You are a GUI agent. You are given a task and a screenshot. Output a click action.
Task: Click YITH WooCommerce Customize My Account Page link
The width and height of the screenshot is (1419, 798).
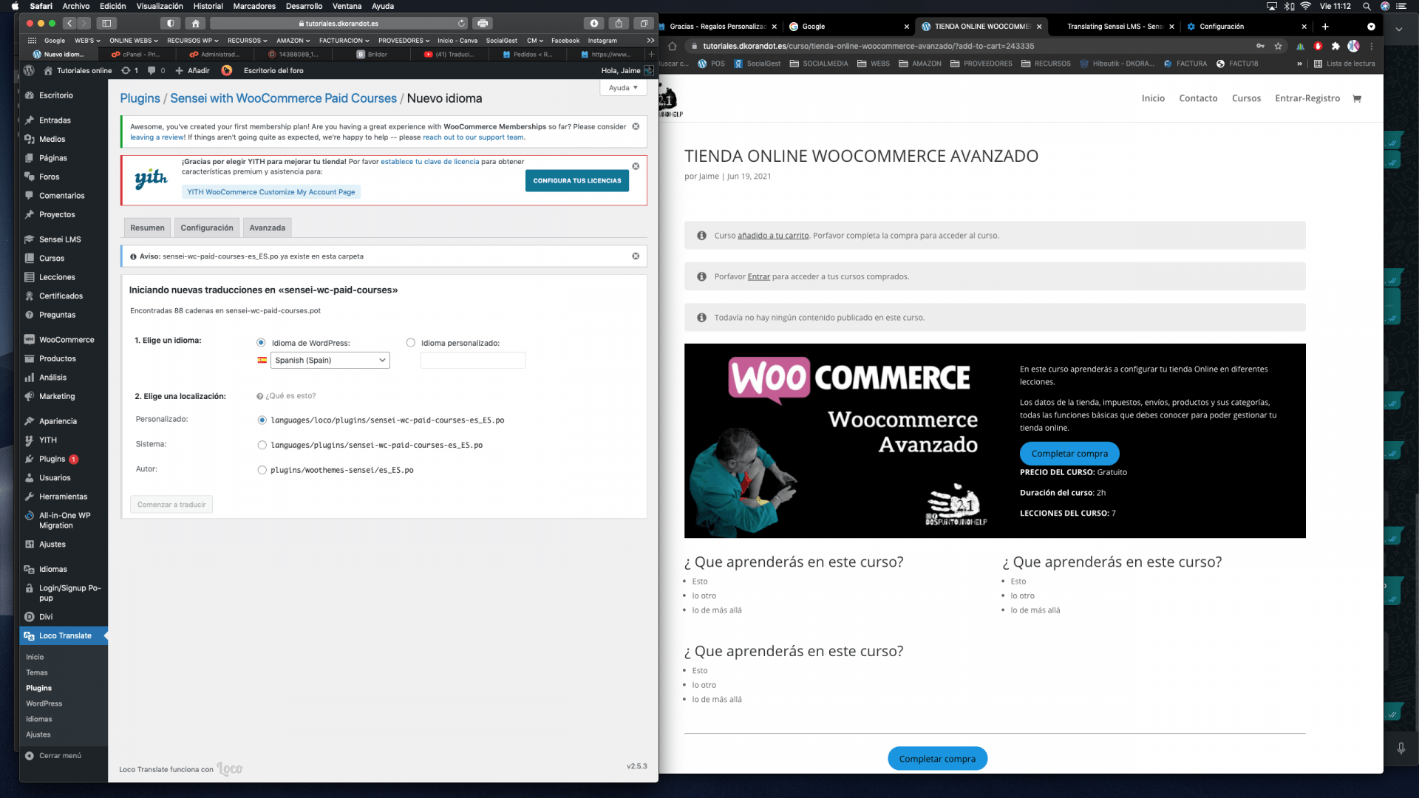(271, 192)
